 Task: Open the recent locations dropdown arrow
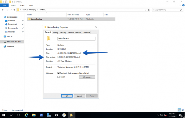click(11, 10)
